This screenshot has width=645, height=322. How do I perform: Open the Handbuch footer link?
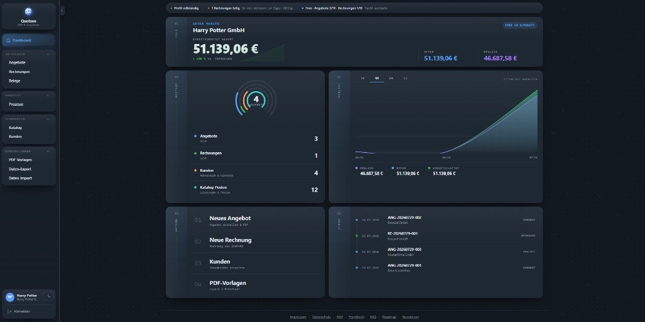coord(357,317)
